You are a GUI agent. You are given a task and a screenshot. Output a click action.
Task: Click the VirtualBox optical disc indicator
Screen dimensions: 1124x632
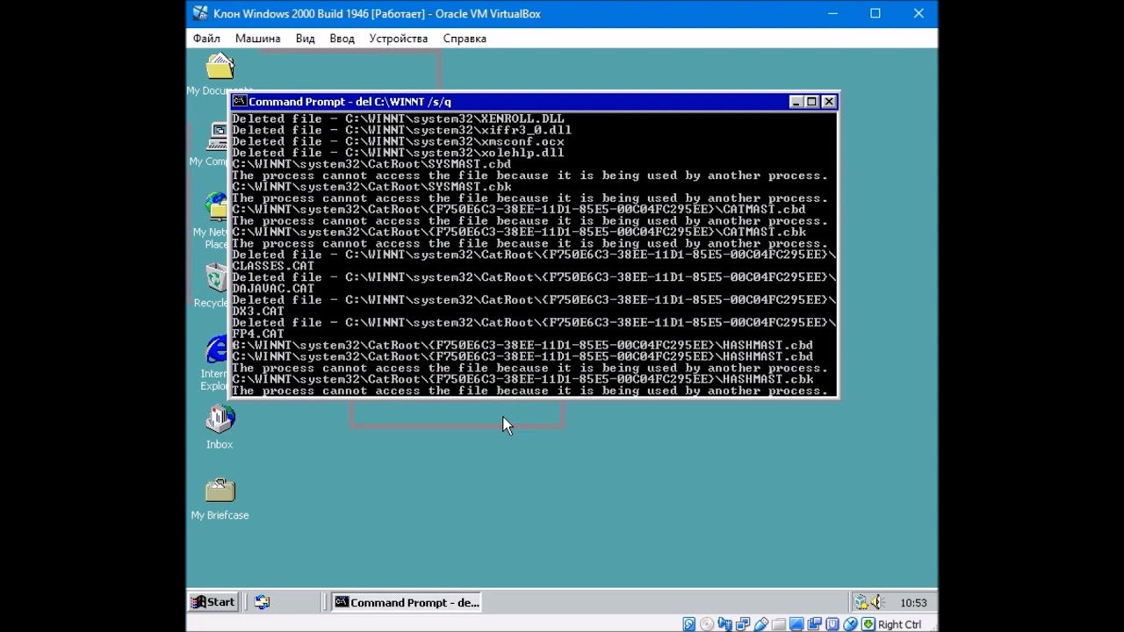(707, 624)
